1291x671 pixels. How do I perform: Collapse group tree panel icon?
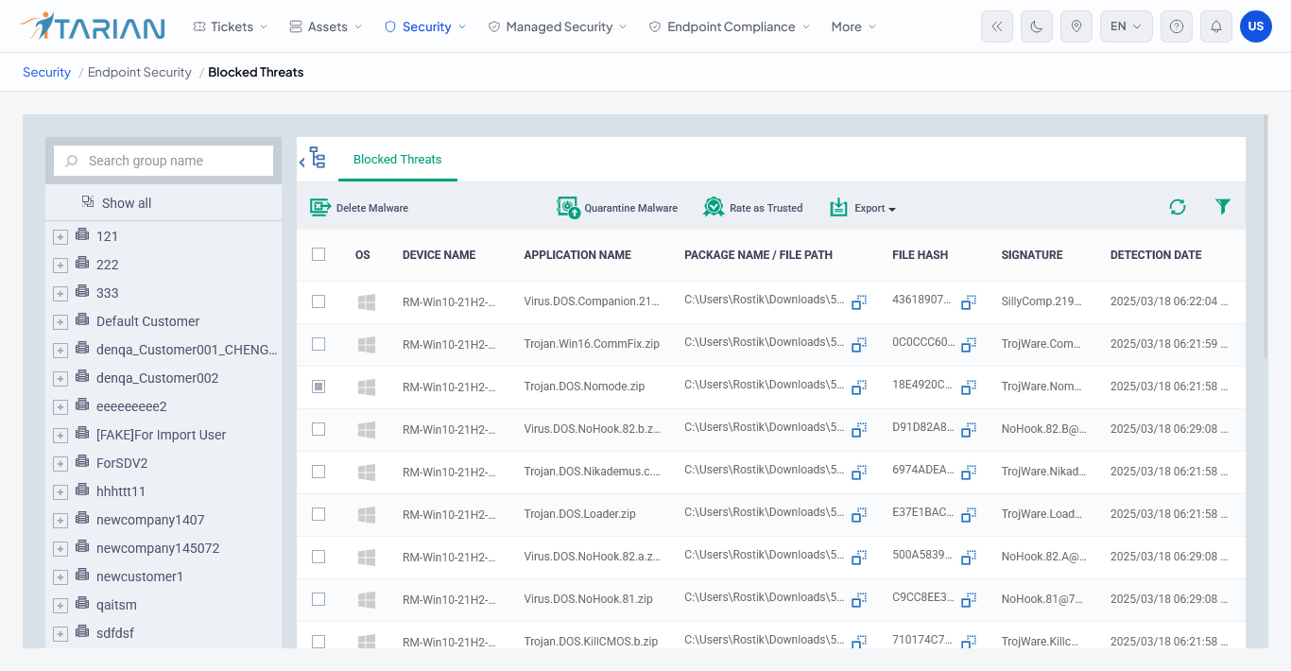pos(313,160)
